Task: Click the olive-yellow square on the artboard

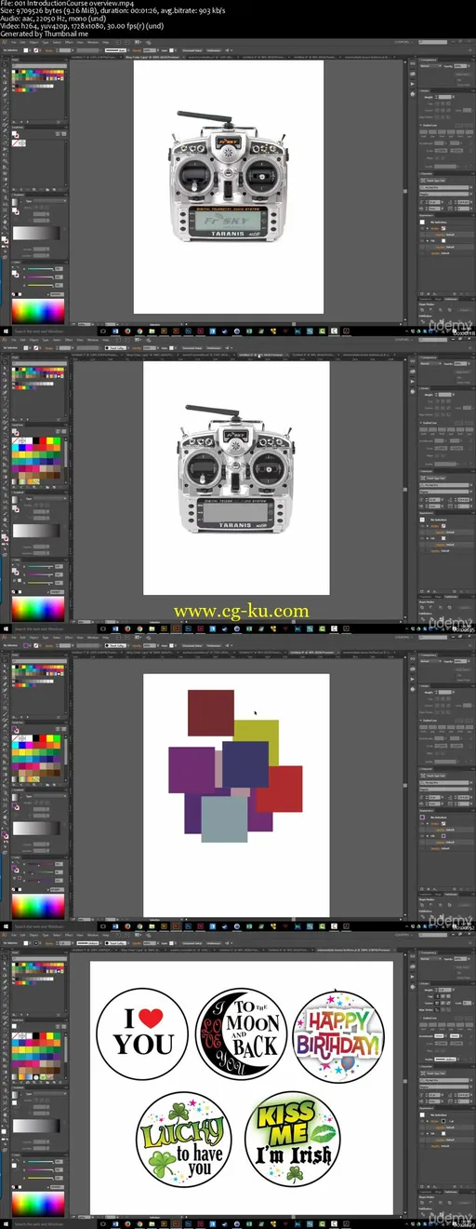Action: point(262,731)
